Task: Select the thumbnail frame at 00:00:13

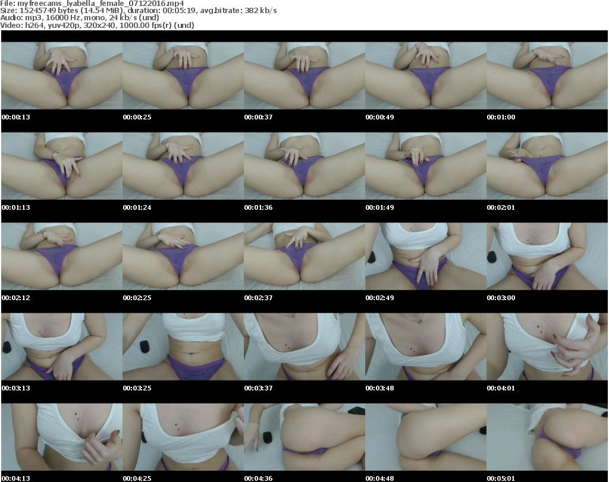Action: 62,75
